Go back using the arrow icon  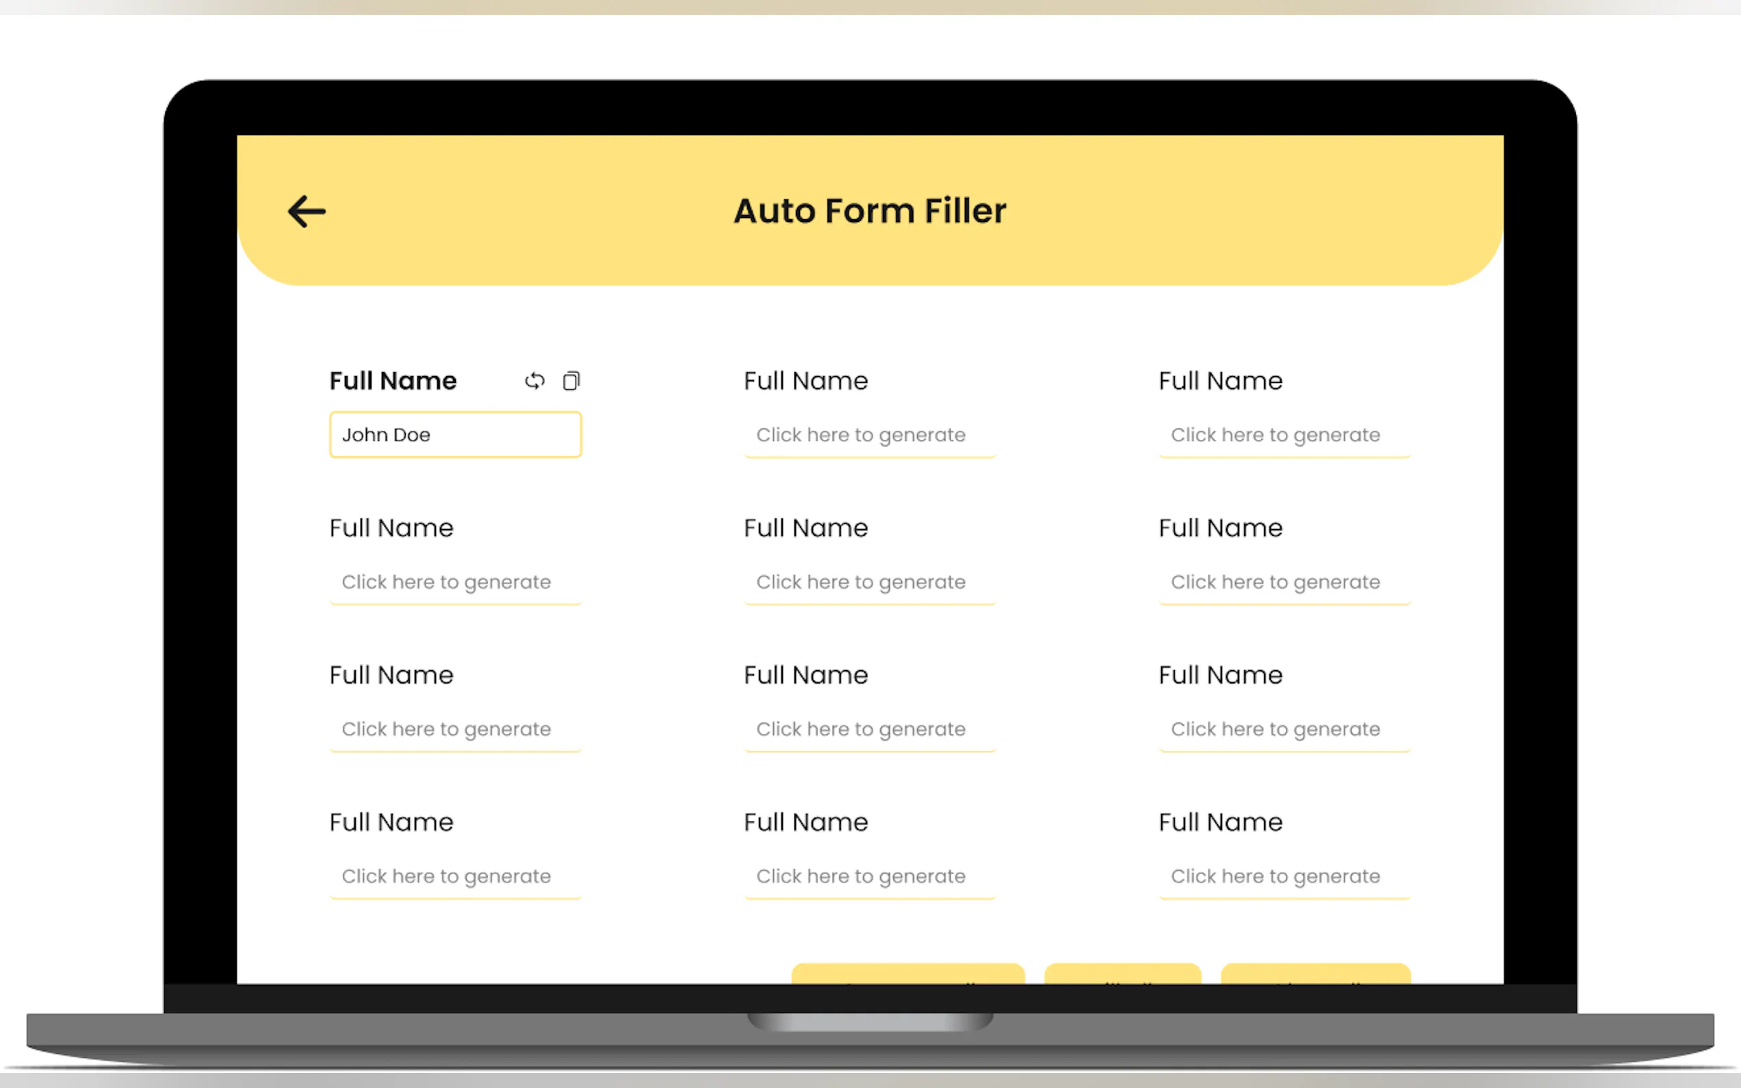click(x=306, y=212)
